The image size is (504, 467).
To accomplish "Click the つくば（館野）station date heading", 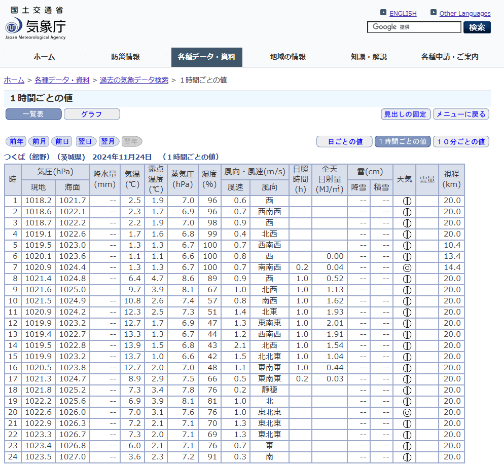I will click(112, 157).
